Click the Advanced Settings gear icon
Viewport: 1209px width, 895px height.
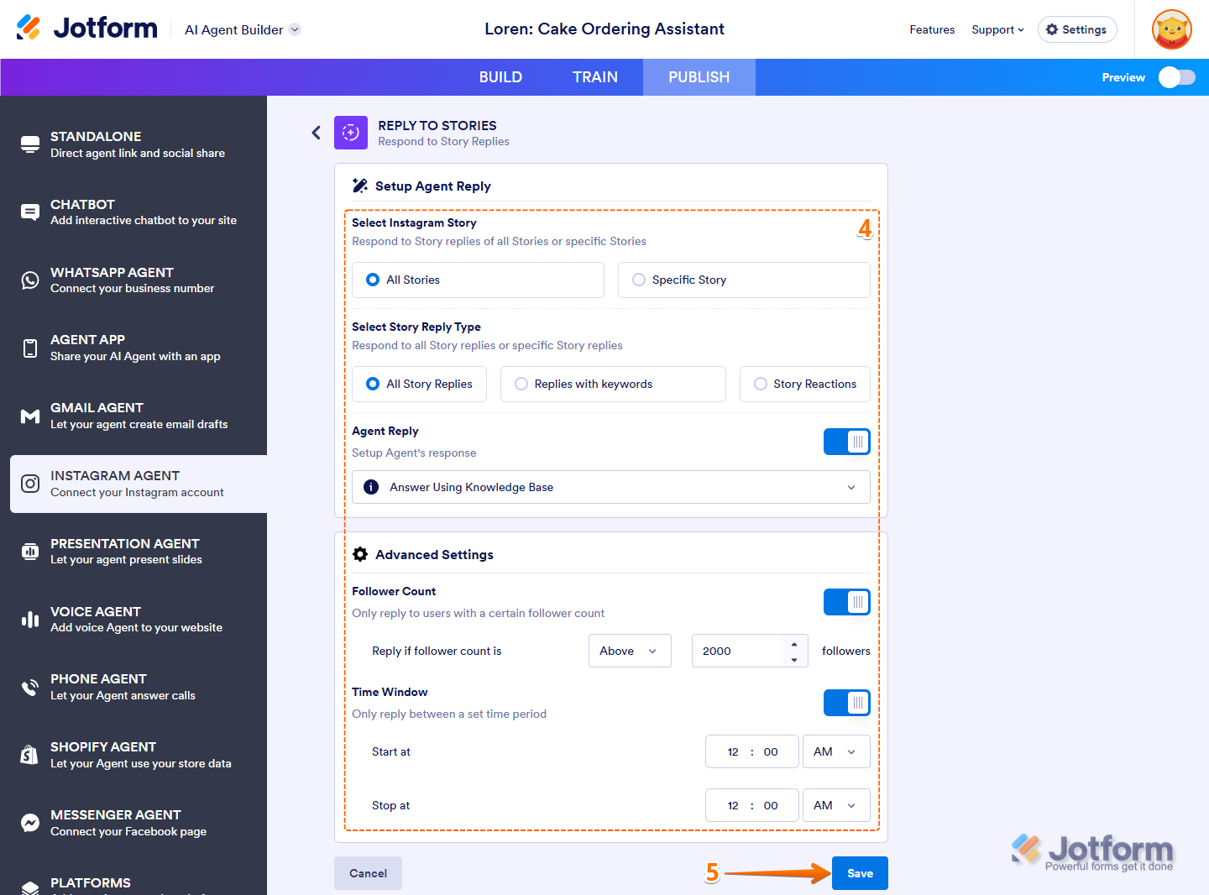[360, 554]
